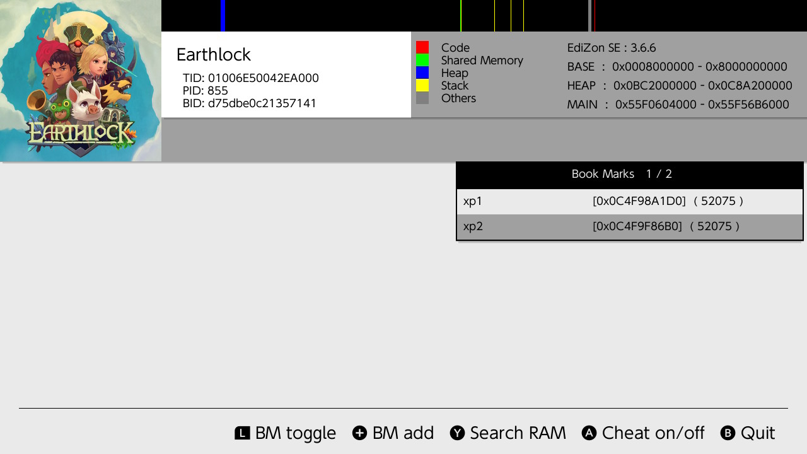
Task: Click the B button icon
Action: pyautogui.click(x=728, y=433)
